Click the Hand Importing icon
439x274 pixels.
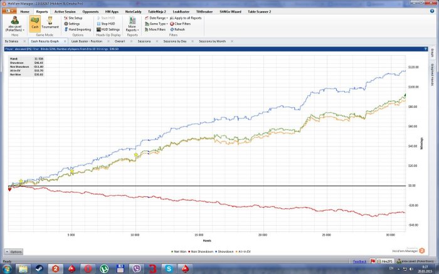pyautogui.click(x=66, y=29)
